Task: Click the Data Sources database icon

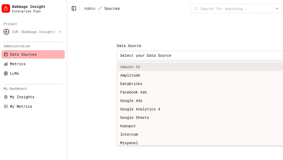Action: tap(6, 54)
